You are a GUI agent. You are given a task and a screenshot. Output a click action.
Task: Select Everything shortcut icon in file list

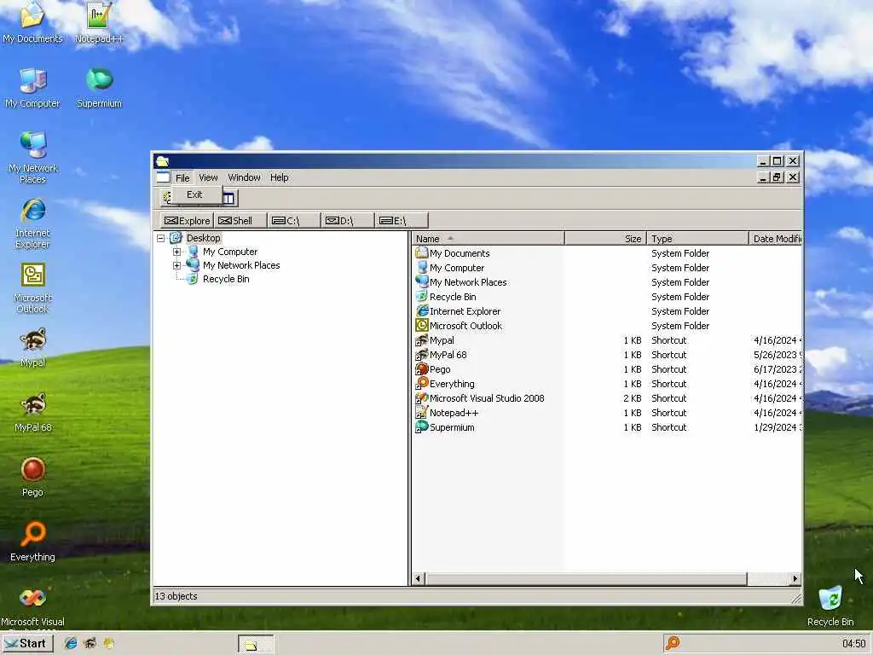(421, 383)
